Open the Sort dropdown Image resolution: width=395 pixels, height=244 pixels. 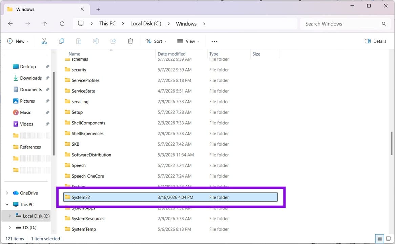click(x=156, y=41)
